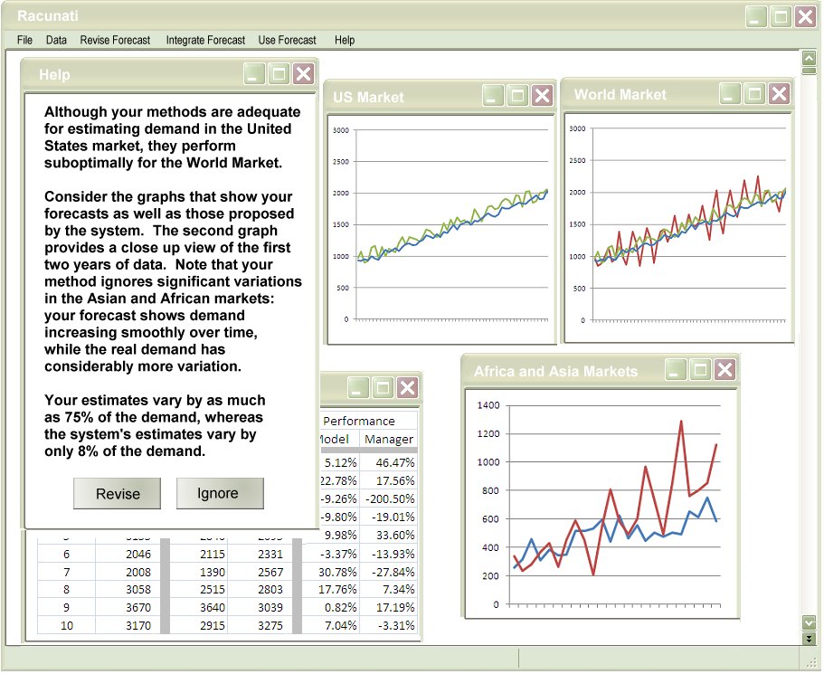
Task: Open the Revise Forecast menu
Action: tap(115, 40)
